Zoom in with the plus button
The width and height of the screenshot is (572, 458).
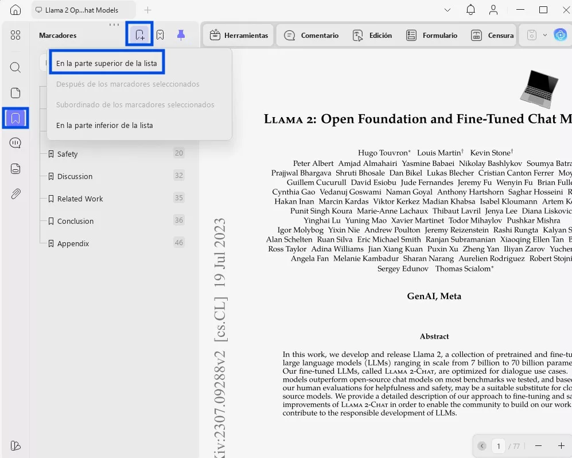click(x=561, y=445)
